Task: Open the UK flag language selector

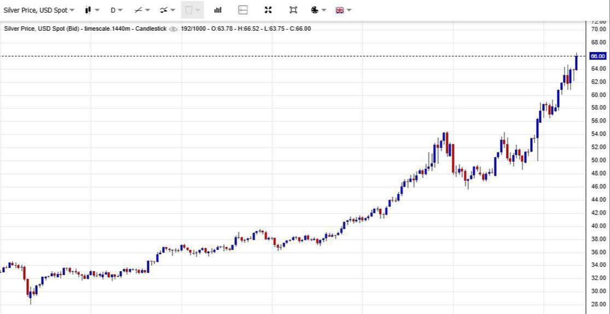Action: [340, 10]
